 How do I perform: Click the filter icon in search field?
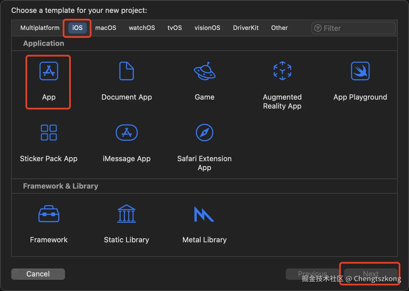click(318, 28)
